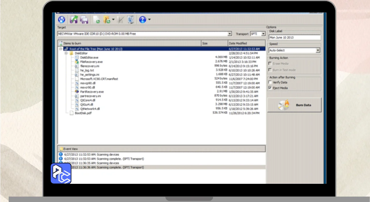Open the Transport SPTI dropdown
This screenshot has width=370, height=202.
[263, 34]
